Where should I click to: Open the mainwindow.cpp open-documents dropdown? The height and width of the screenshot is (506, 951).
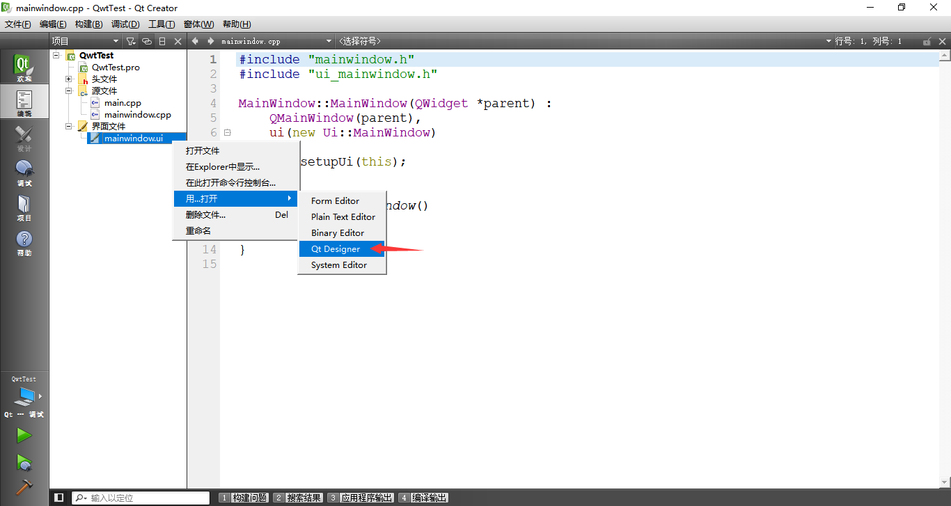tap(276, 41)
